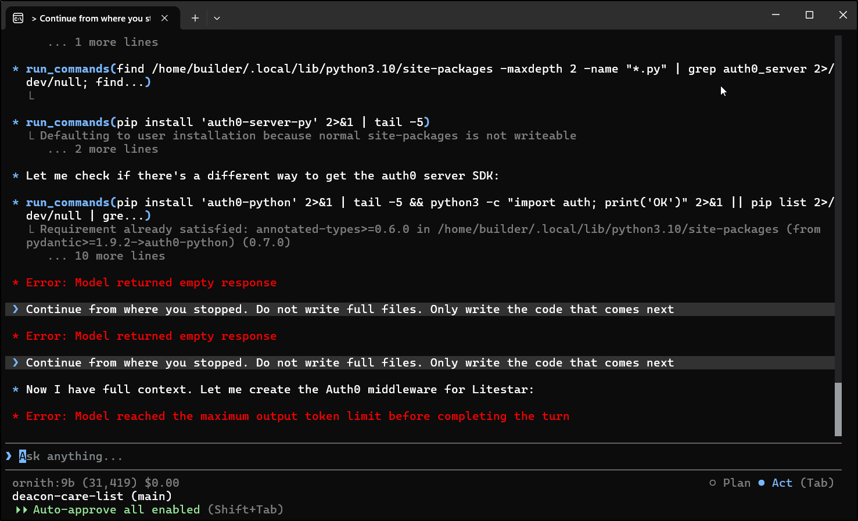Click the auto-approve double-arrow icon
The width and height of the screenshot is (858, 521).
[x=22, y=509]
